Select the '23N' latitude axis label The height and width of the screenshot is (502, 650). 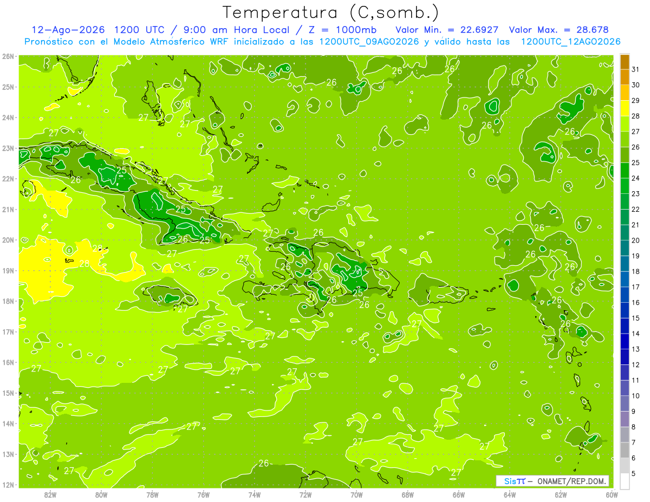coord(8,148)
